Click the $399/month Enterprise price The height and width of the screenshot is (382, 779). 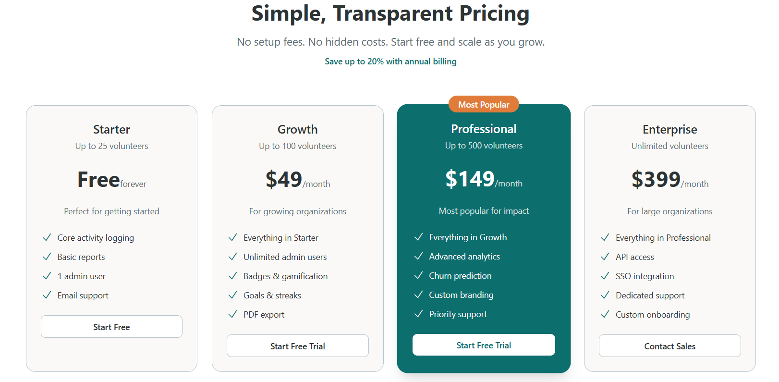pos(669,180)
